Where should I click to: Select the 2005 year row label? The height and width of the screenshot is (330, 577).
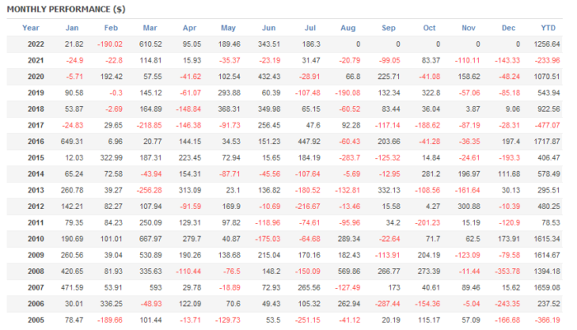click(35, 319)
